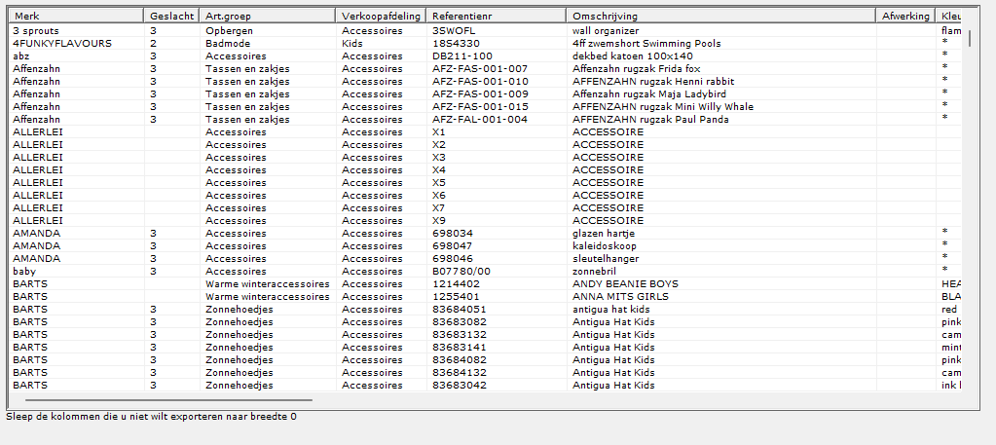The image size is (996, 445).
Task: Select the baby brand cell
Action: (x=24, y=272)
